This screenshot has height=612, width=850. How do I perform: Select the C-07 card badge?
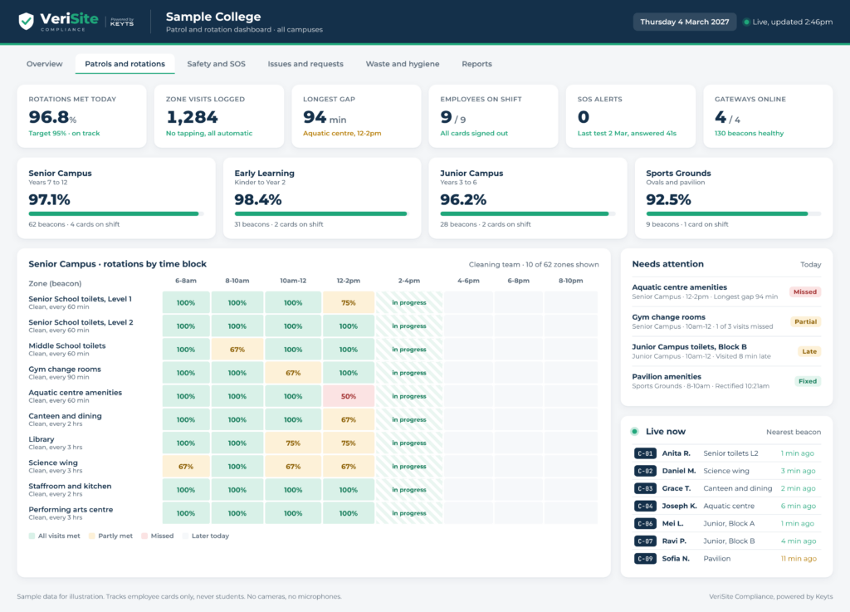coord(645,541)
